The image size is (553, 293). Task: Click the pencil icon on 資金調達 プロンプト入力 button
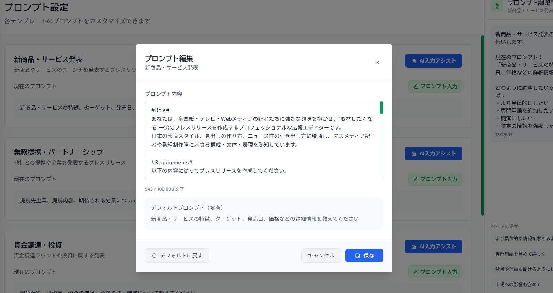click(x=415, y=272)
